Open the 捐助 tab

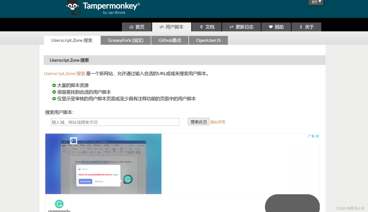[276, 27]
